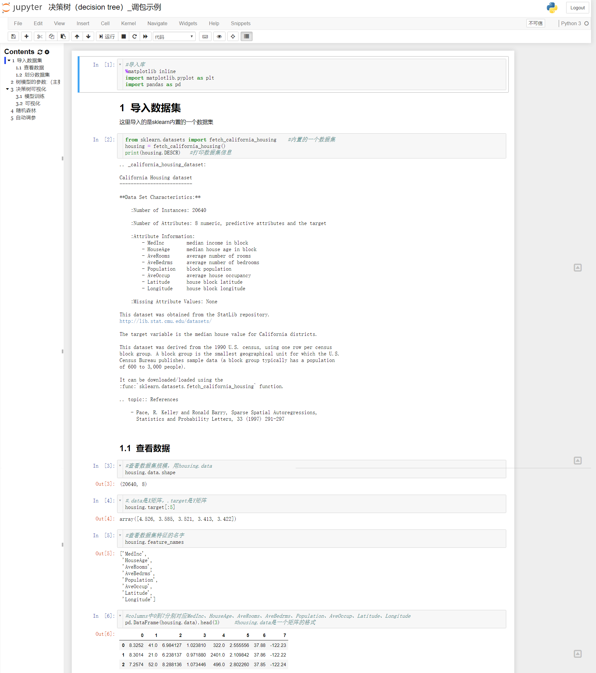Open the Widgets menu

pos(188,23)
